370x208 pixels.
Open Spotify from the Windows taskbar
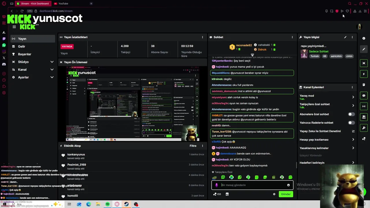108,204
